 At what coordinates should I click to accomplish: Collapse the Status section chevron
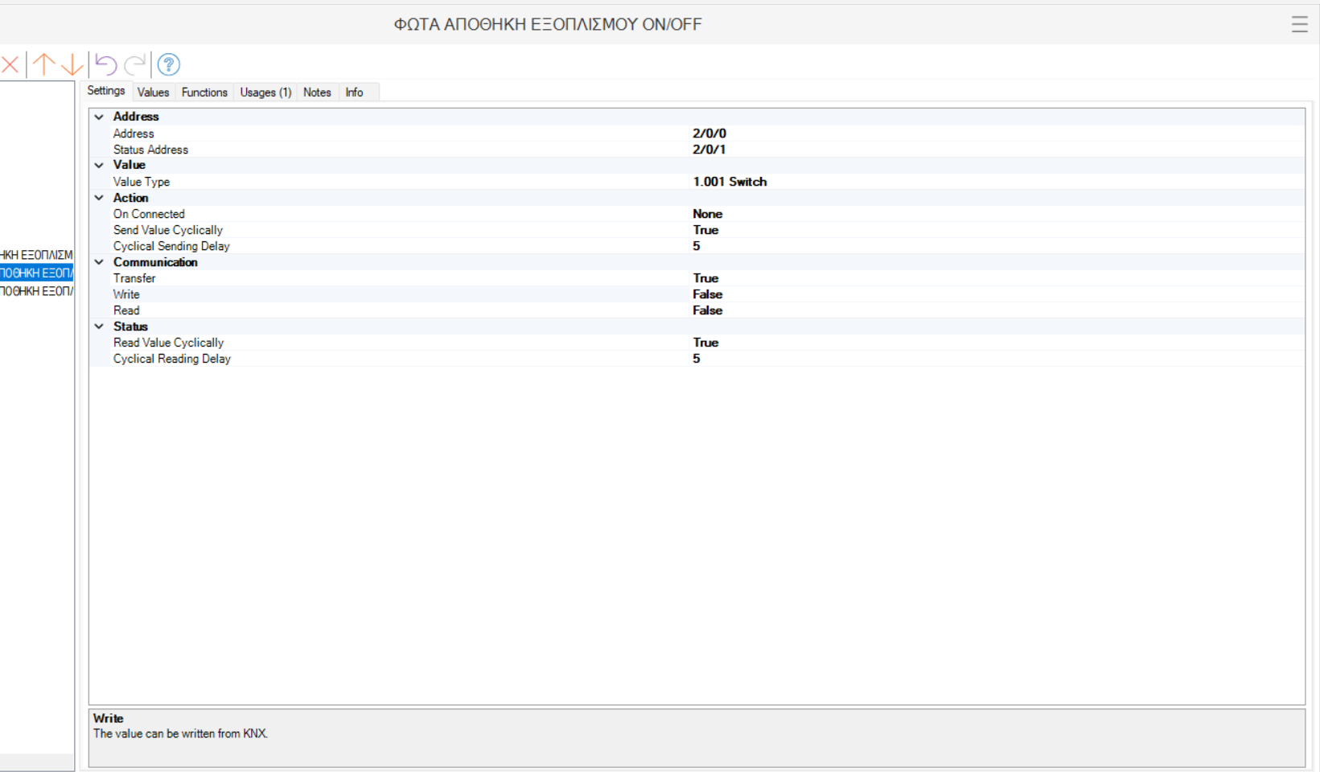99,326
